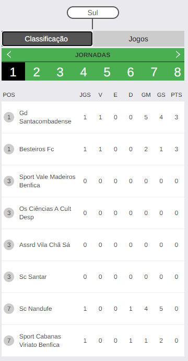Select jornada 3

[x=60, y=72]
